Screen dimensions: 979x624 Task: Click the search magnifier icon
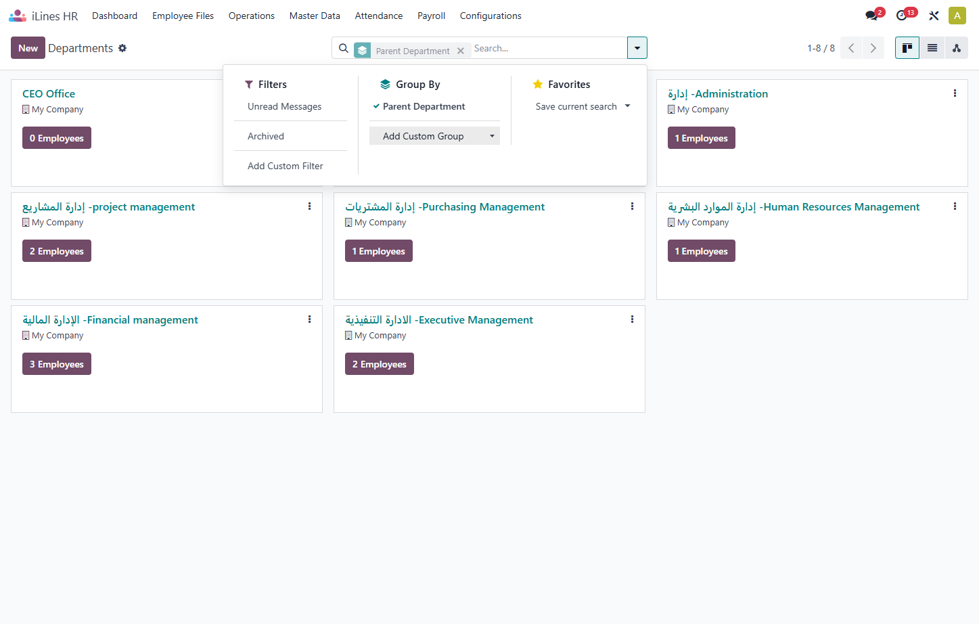tap(344, 48)
